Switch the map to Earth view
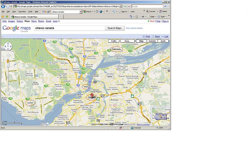 click(x=163, y=41)
